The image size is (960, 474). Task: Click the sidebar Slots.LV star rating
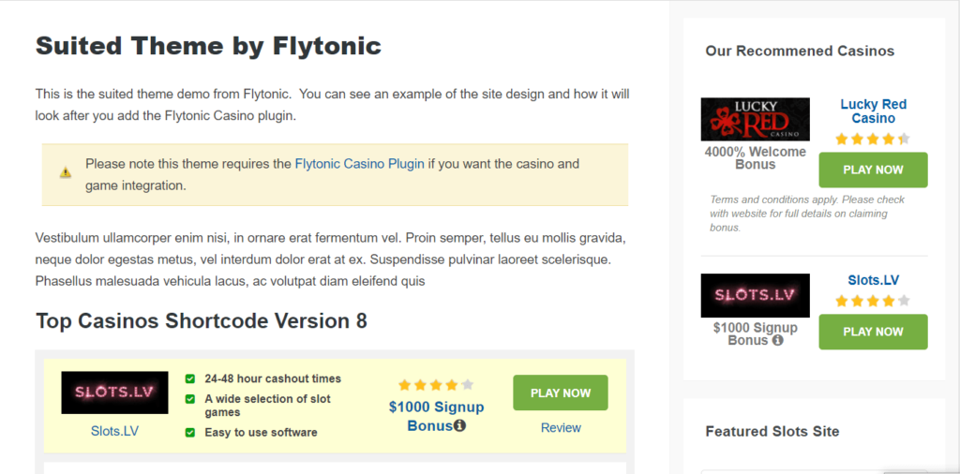873,301
